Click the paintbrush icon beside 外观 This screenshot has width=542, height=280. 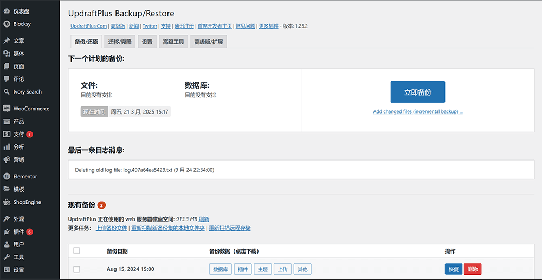7,219
